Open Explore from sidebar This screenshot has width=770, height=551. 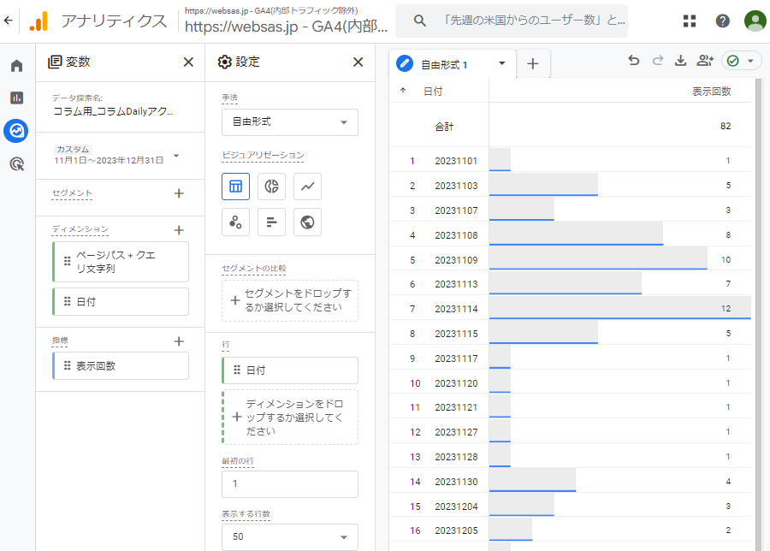pos(16,131)
